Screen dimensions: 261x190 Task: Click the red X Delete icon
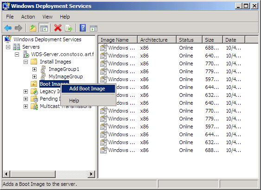tap(58, 28)
